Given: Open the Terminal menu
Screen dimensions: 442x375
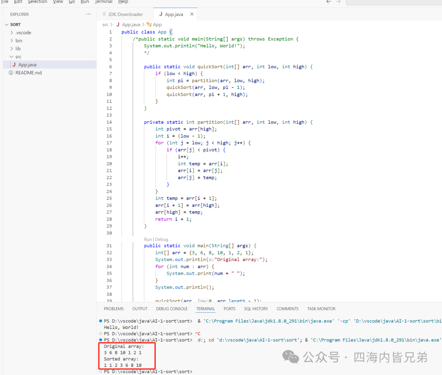Looking at the screenshot, I should [x=104, y=2].
